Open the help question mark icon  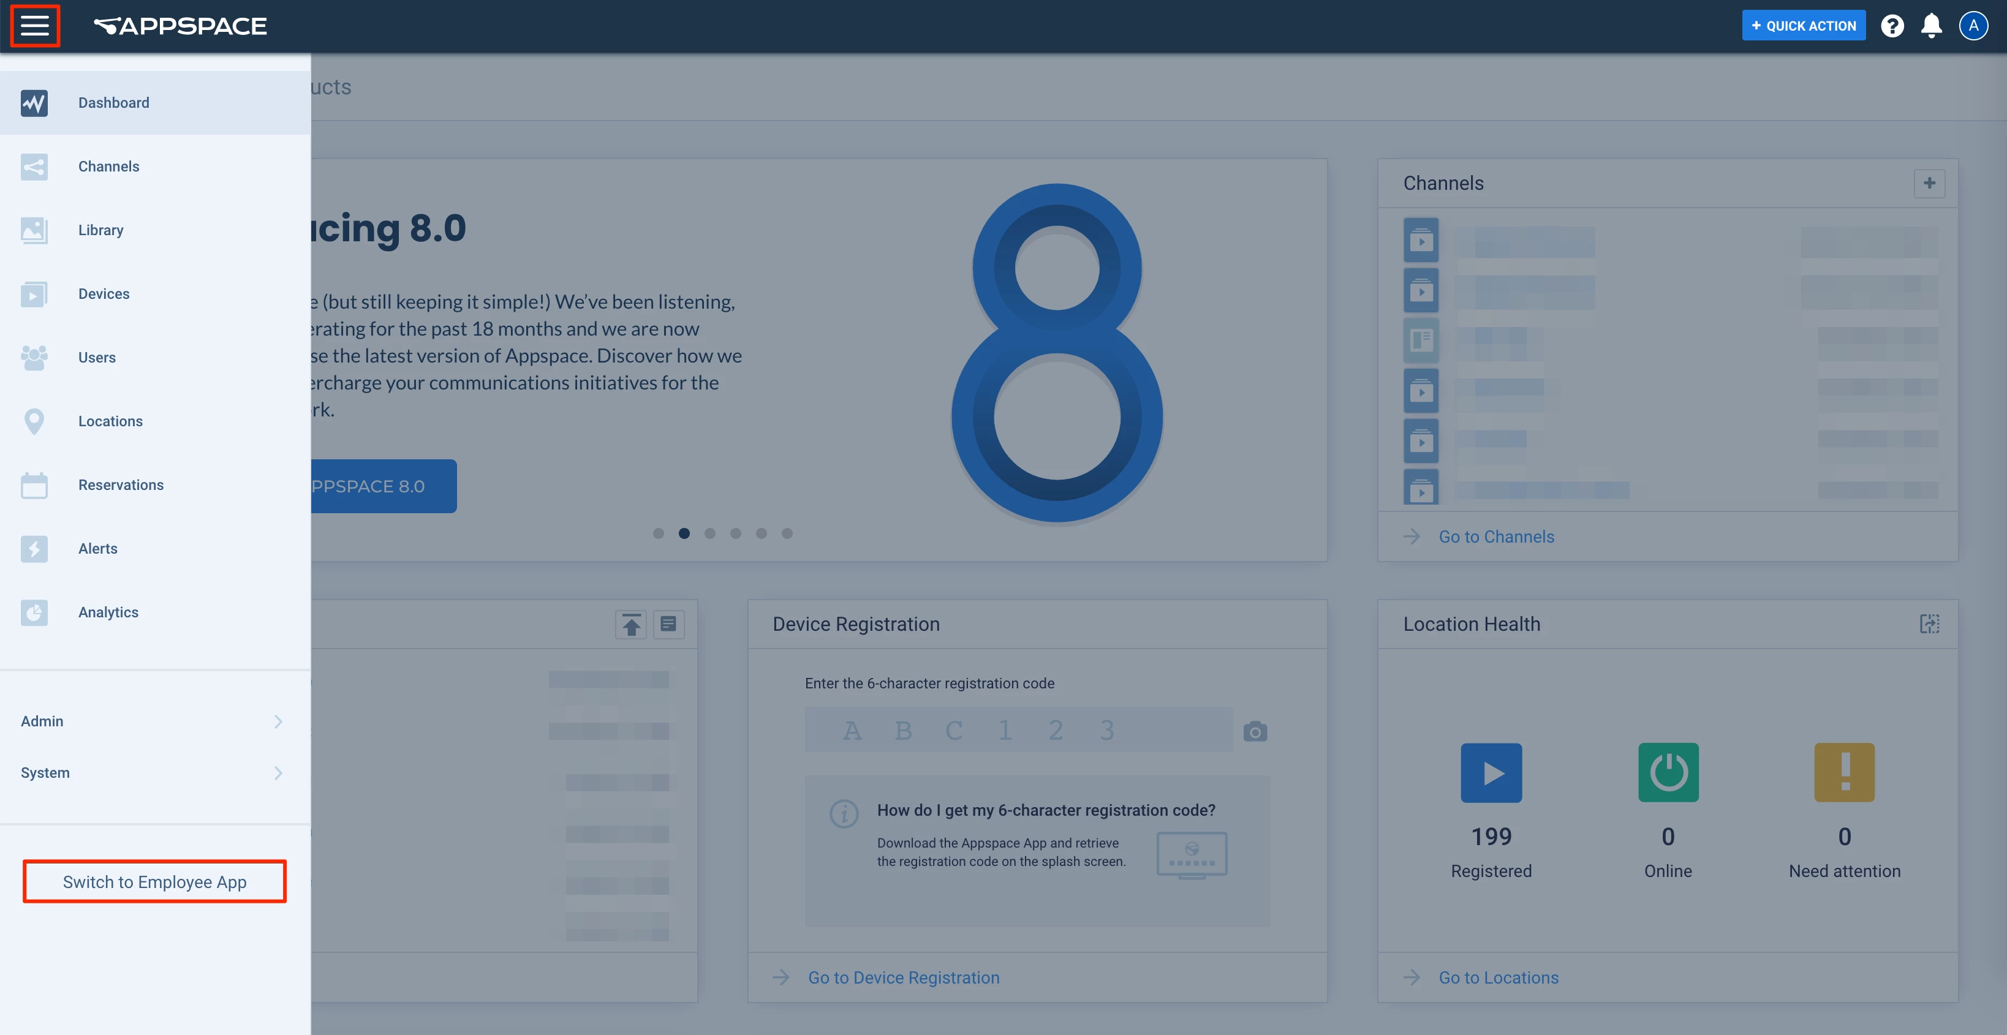click(1892, 26)
